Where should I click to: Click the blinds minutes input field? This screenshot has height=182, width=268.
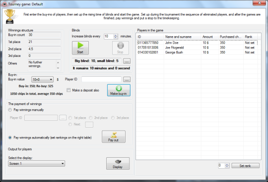(109, 36)
